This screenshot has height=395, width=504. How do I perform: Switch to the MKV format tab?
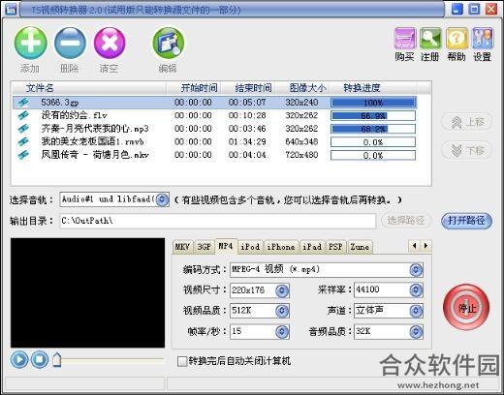[x=182, y=247]
